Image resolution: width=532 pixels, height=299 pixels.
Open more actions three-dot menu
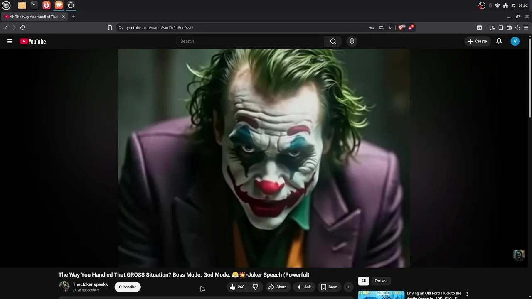pyautogui.click(x=348, y=287)
